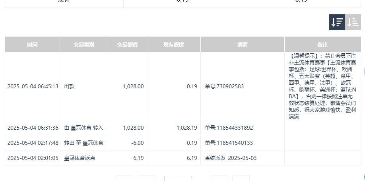The height and width of the screenshot is (181, 365).
Task: Click order number 单号:118541540133
Action: [x=229, y=143]
